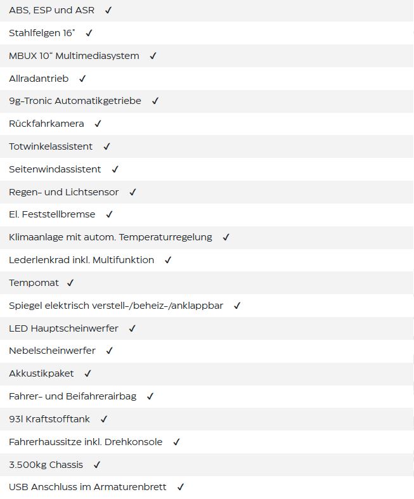Click the checkmark for 9g-Tronic Automatikgetriebe
414x499 pixels.
[x=155, y=101]
